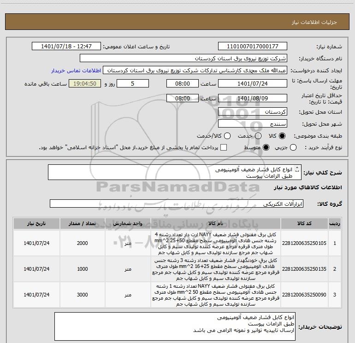Click the goods group field ابزارآلات الکتریکی

[x=177, y=203]
